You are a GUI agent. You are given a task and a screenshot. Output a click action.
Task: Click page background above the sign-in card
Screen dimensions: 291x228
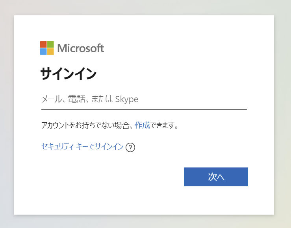pos(145,7)
